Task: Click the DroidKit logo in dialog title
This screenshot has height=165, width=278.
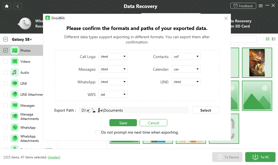Action: (x=48, y=18)
